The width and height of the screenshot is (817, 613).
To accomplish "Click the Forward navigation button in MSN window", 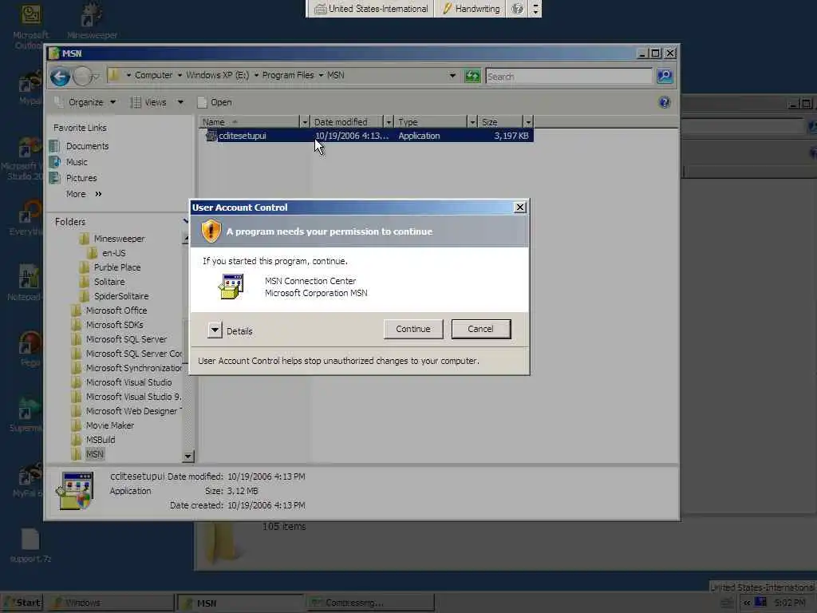I will (x=82, y=77).
